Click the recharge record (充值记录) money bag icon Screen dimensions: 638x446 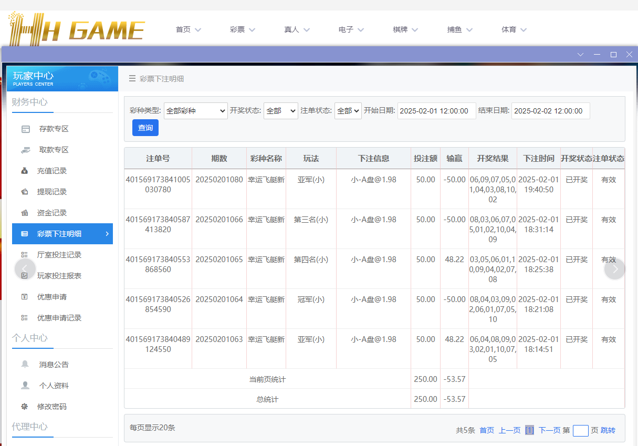25,171
